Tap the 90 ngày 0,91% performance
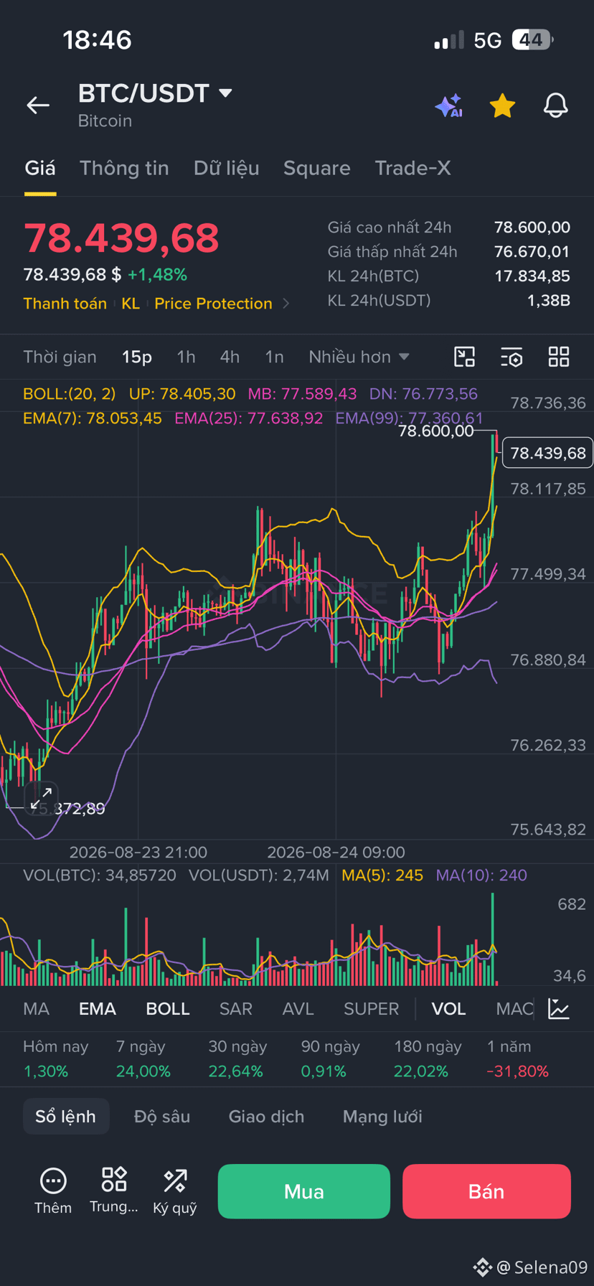594x1286 pixels. 330,1059
